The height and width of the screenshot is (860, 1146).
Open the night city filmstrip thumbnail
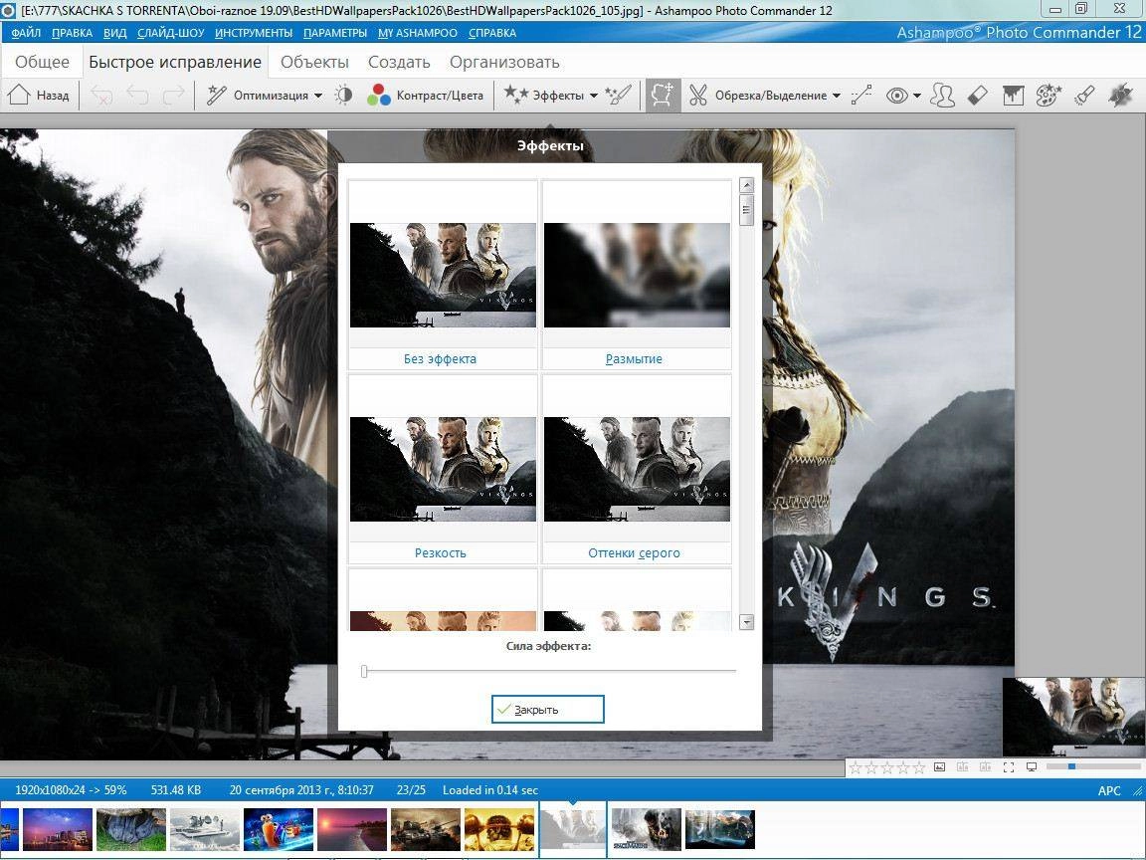[x=58, y=829]
